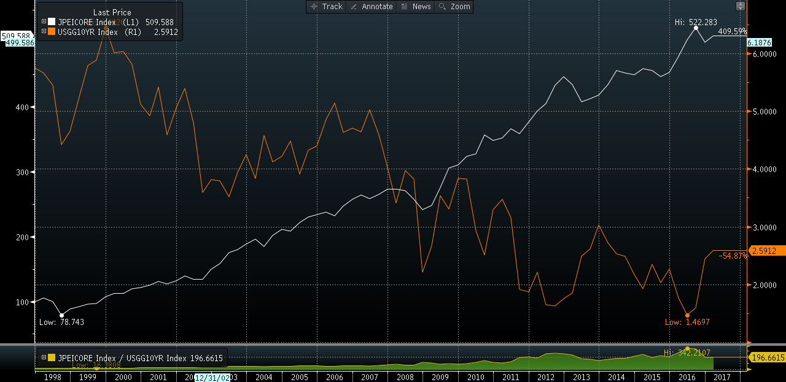Screen dimensions: 786x382
Task: Click year 1998 on the time axis
Action: click(52, 377)
